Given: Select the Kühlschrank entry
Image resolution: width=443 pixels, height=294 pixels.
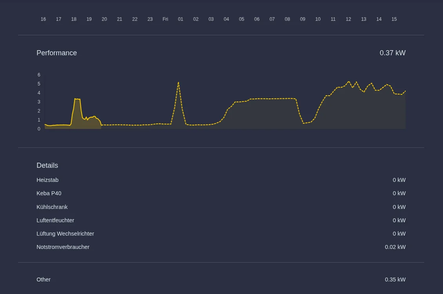Looking at the screenshot, I should point(52,207).
